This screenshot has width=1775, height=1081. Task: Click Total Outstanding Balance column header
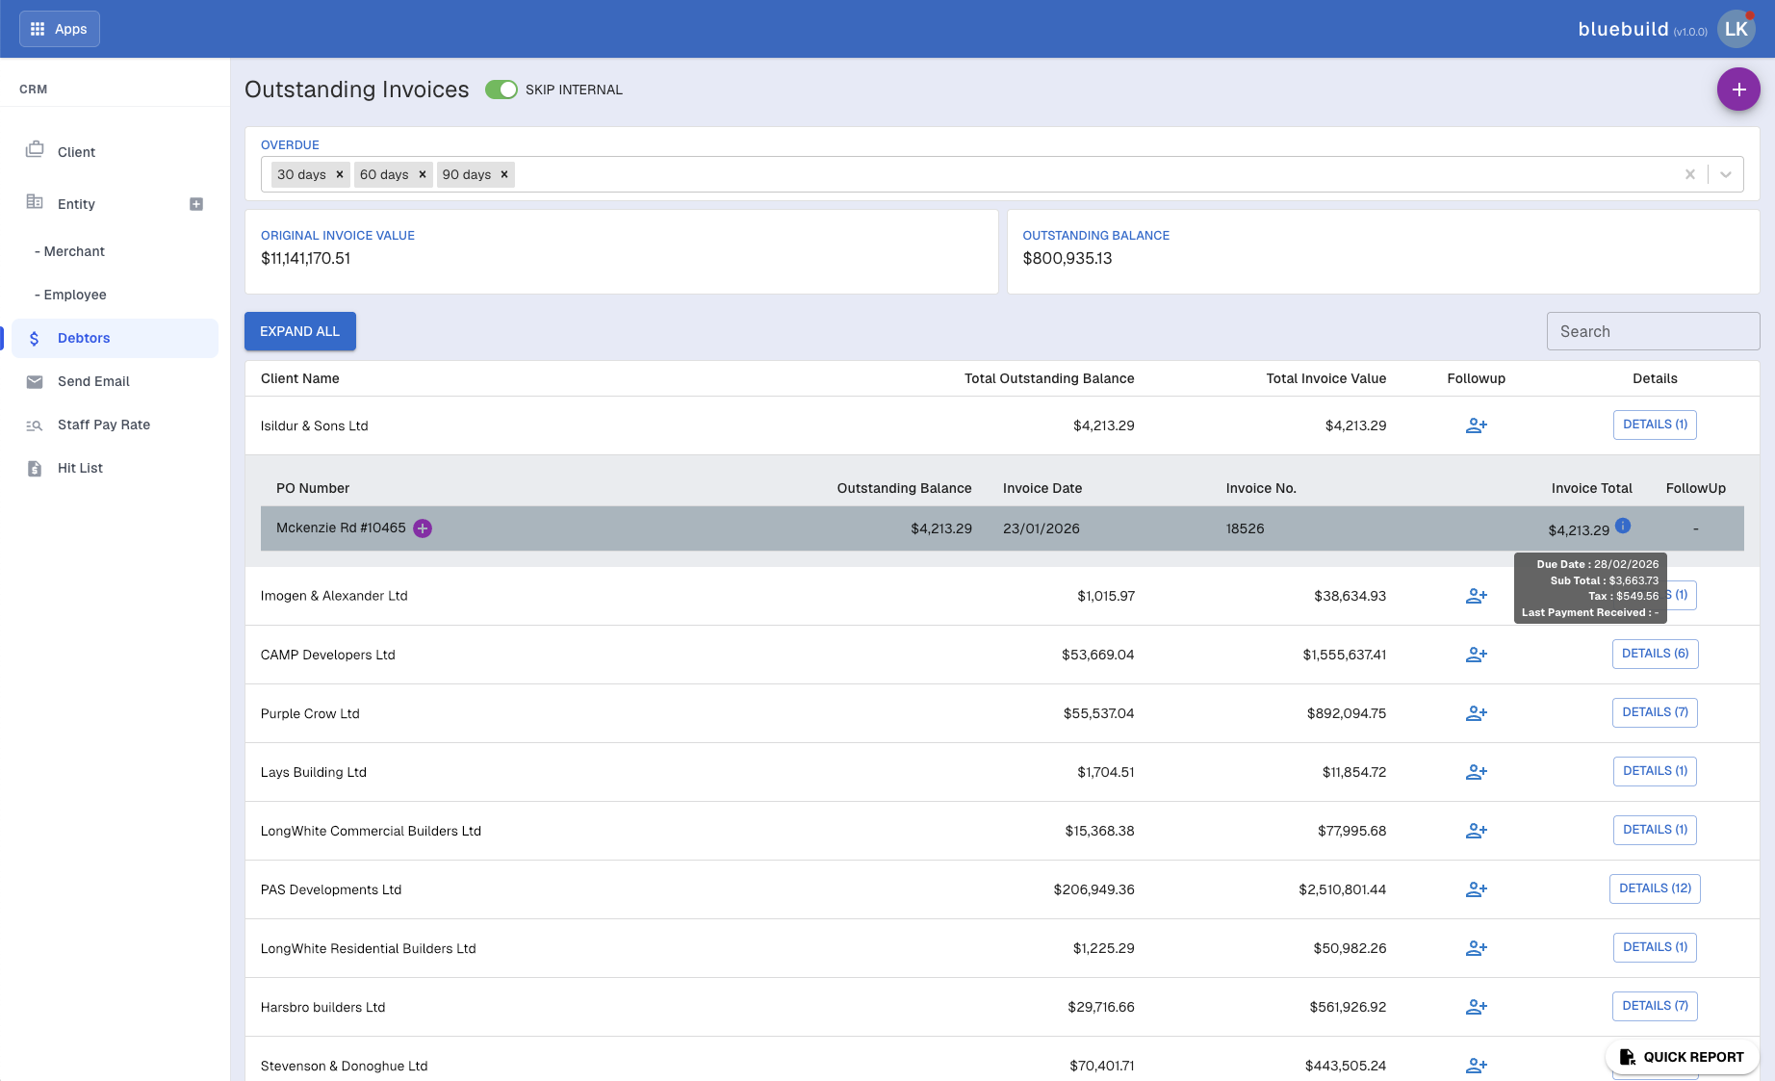[1049, 378]
